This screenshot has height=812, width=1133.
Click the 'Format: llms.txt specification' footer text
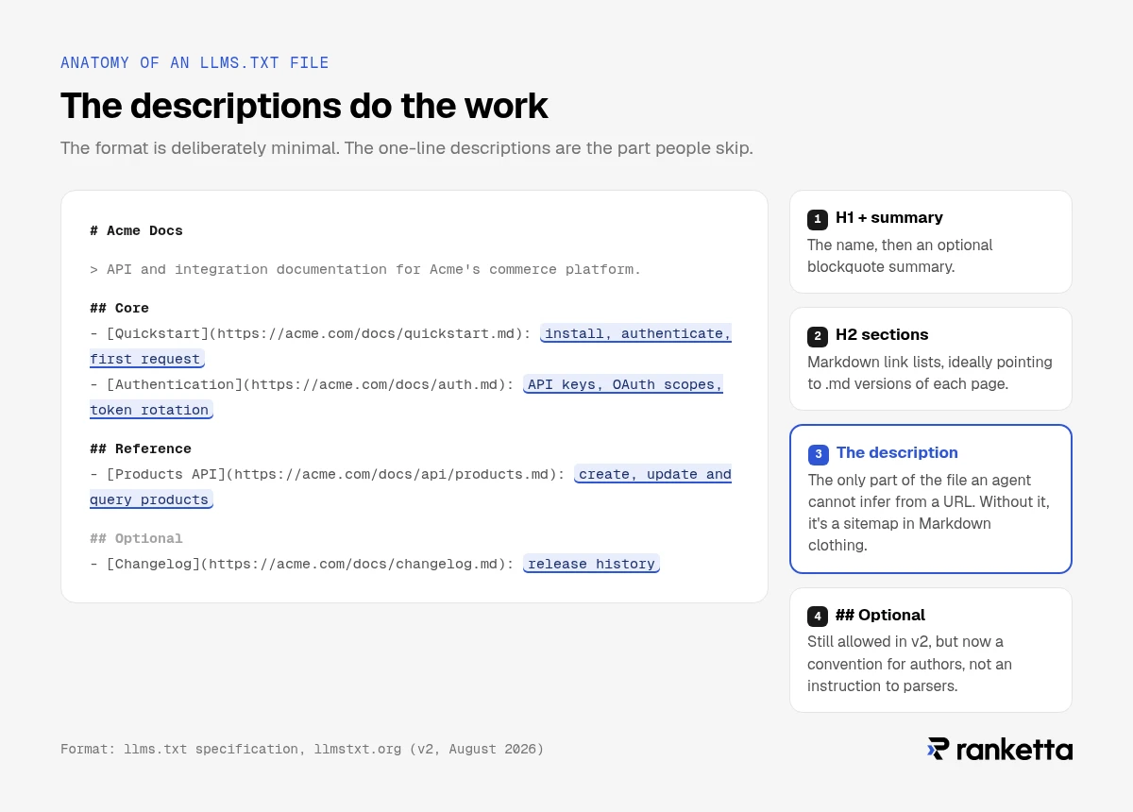tap(302, 749)
